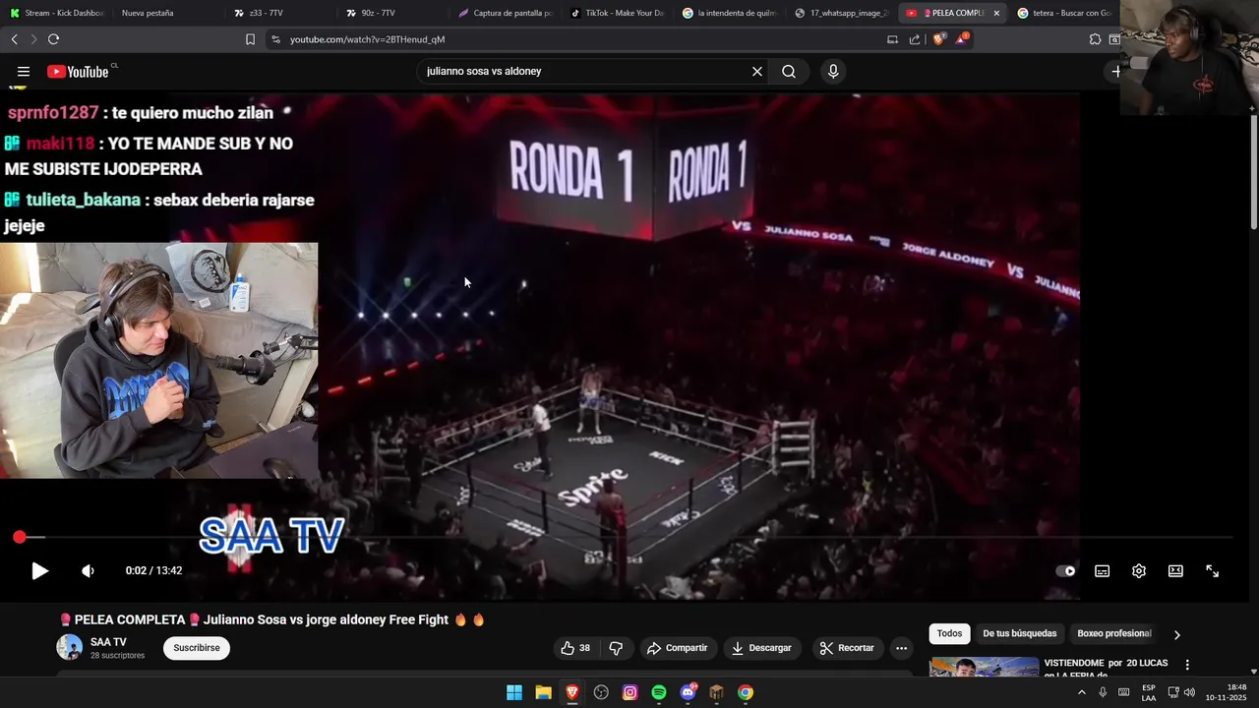This screenshot has width=1259, height=708.
Task: Switch to Nueva pestaña tab
Action: coord(148,13)
